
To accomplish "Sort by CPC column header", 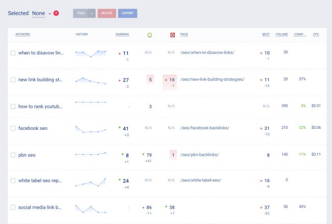I will point(316,34).
